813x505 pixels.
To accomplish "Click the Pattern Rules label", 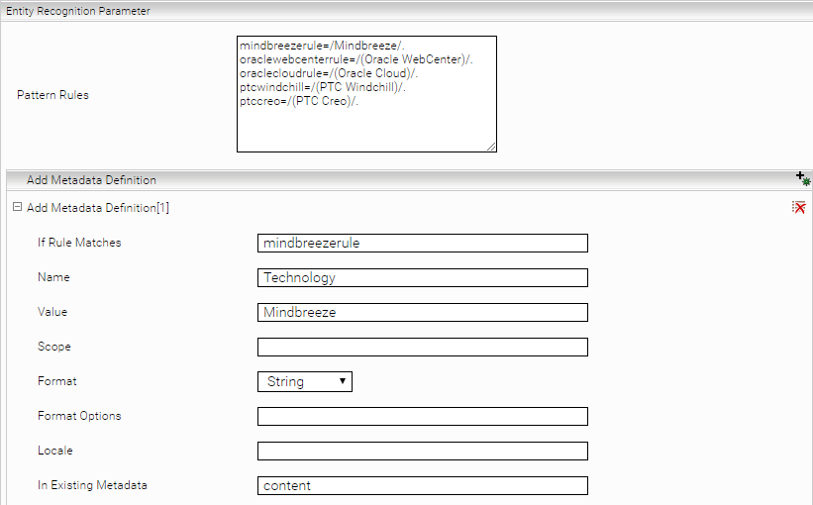I will pyautogui.click(x=52, y=95).
